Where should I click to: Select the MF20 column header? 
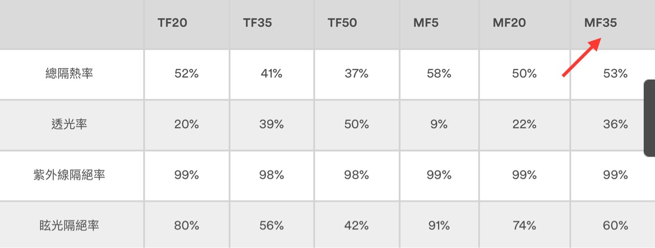(x=509, y=23)
